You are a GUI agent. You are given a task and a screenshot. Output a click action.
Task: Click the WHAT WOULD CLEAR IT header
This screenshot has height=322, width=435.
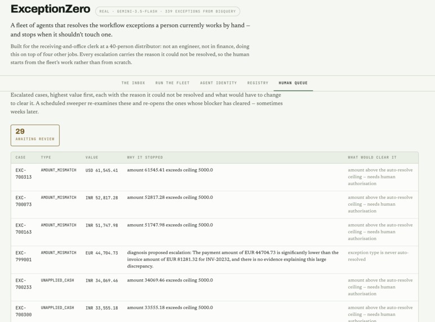[372, 157]
